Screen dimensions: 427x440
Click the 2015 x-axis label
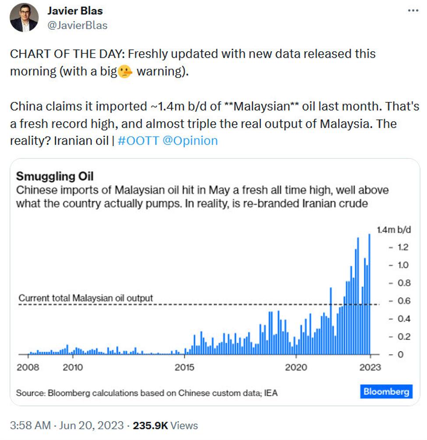pyautogui.click(x=184, y=367)
